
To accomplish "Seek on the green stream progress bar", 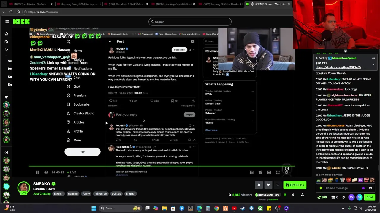I will point(161,166).
